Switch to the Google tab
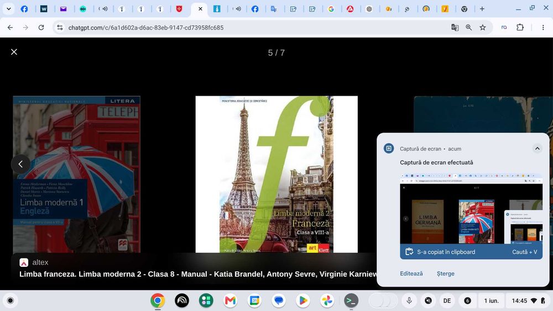 point(331,9)
